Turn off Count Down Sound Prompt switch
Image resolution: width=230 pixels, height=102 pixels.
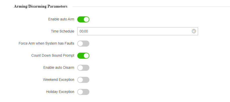click(83, 56)
